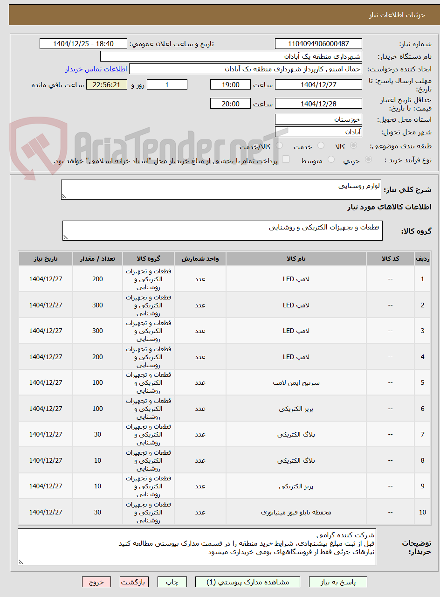Click لامپ LED in row 1

pos(296,279)
